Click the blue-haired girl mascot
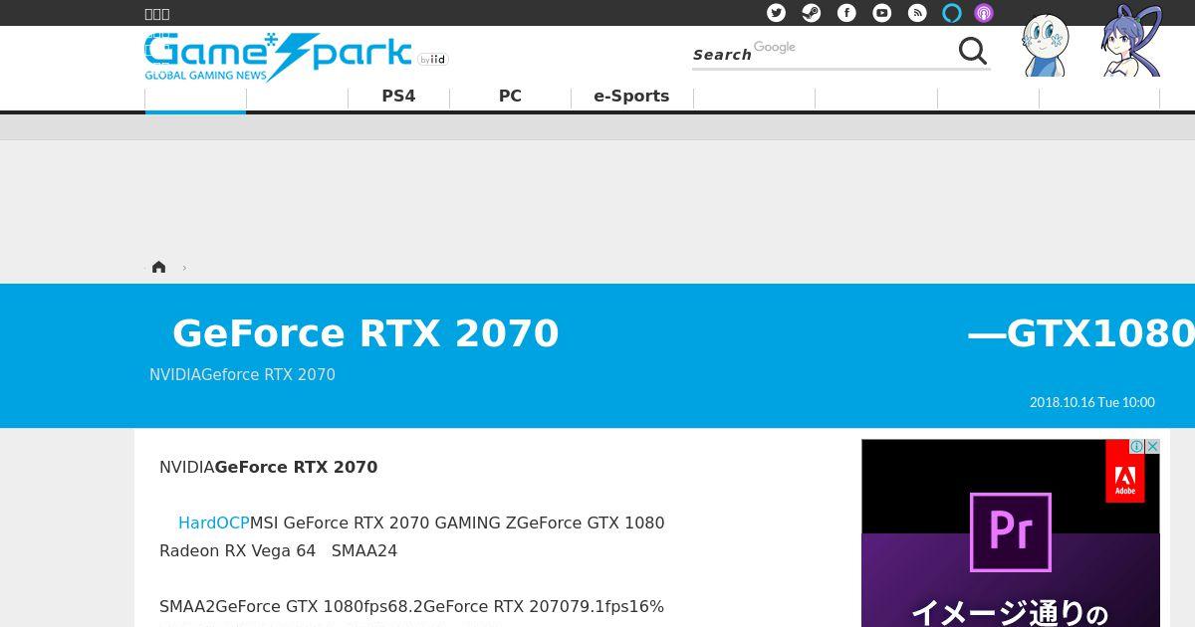 point(1131,41)
